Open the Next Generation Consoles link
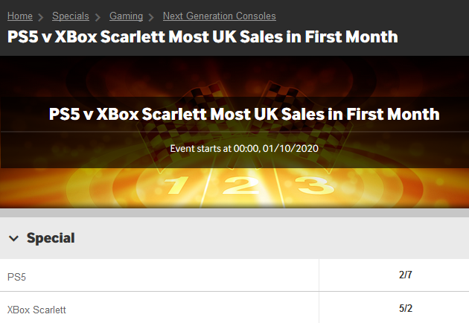 [220, 16]
